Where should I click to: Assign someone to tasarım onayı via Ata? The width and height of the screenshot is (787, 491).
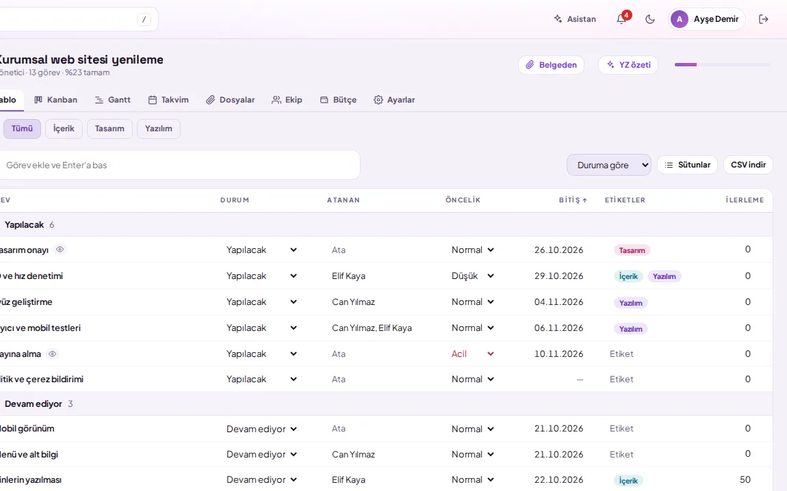pos(338,250)
